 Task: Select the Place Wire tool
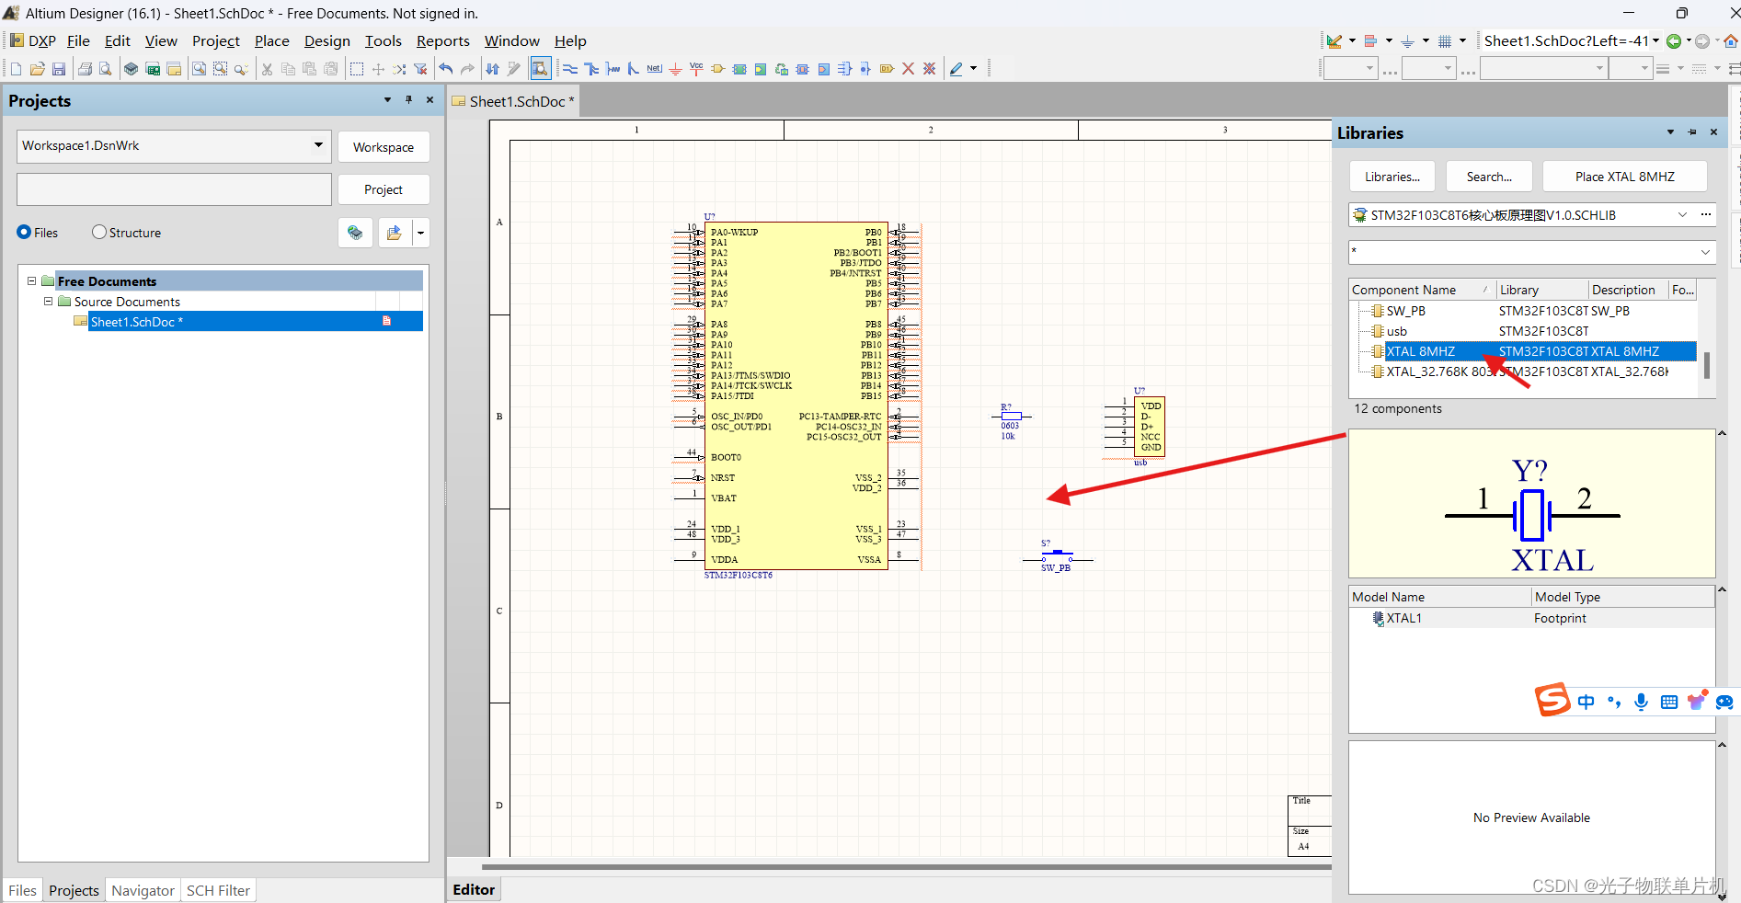coord(570,69)
